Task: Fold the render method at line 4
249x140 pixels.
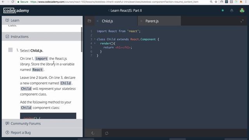Action: (x=95, y=43)
